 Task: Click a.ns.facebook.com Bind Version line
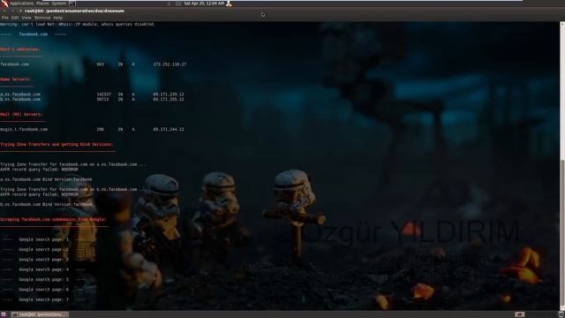tap(46, 179)
